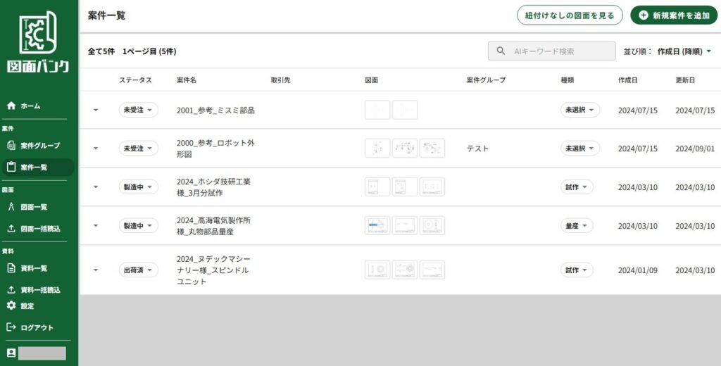The image size is (721, 366).
Task: Open 案件グループ from the sidebar
Action: point(11,145)
